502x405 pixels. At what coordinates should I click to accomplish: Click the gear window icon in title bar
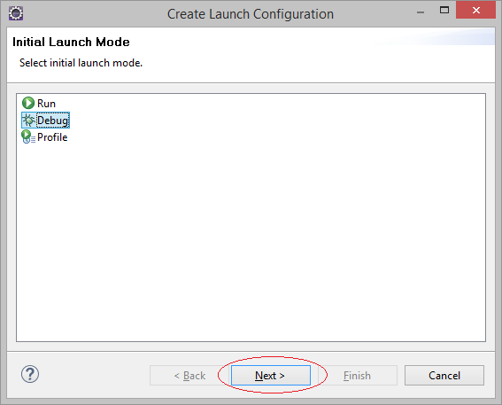coord(16,13)
